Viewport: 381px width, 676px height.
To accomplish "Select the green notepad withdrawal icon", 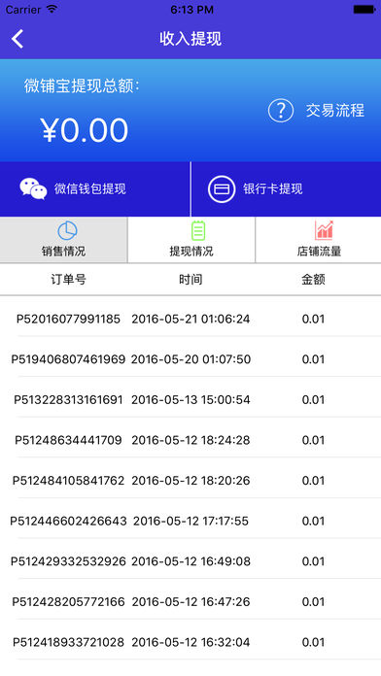I will coord(198,230).
